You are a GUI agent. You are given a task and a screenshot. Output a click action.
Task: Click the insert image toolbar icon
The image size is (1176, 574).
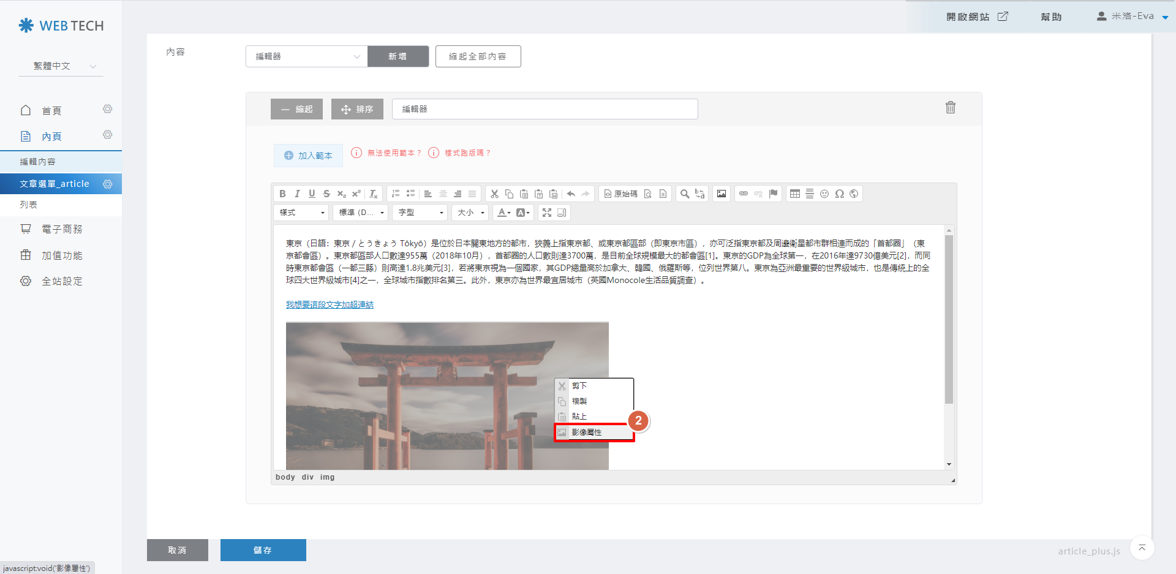point(722,194)
